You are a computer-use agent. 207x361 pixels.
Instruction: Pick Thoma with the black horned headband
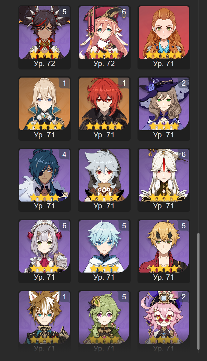(164, 246)
